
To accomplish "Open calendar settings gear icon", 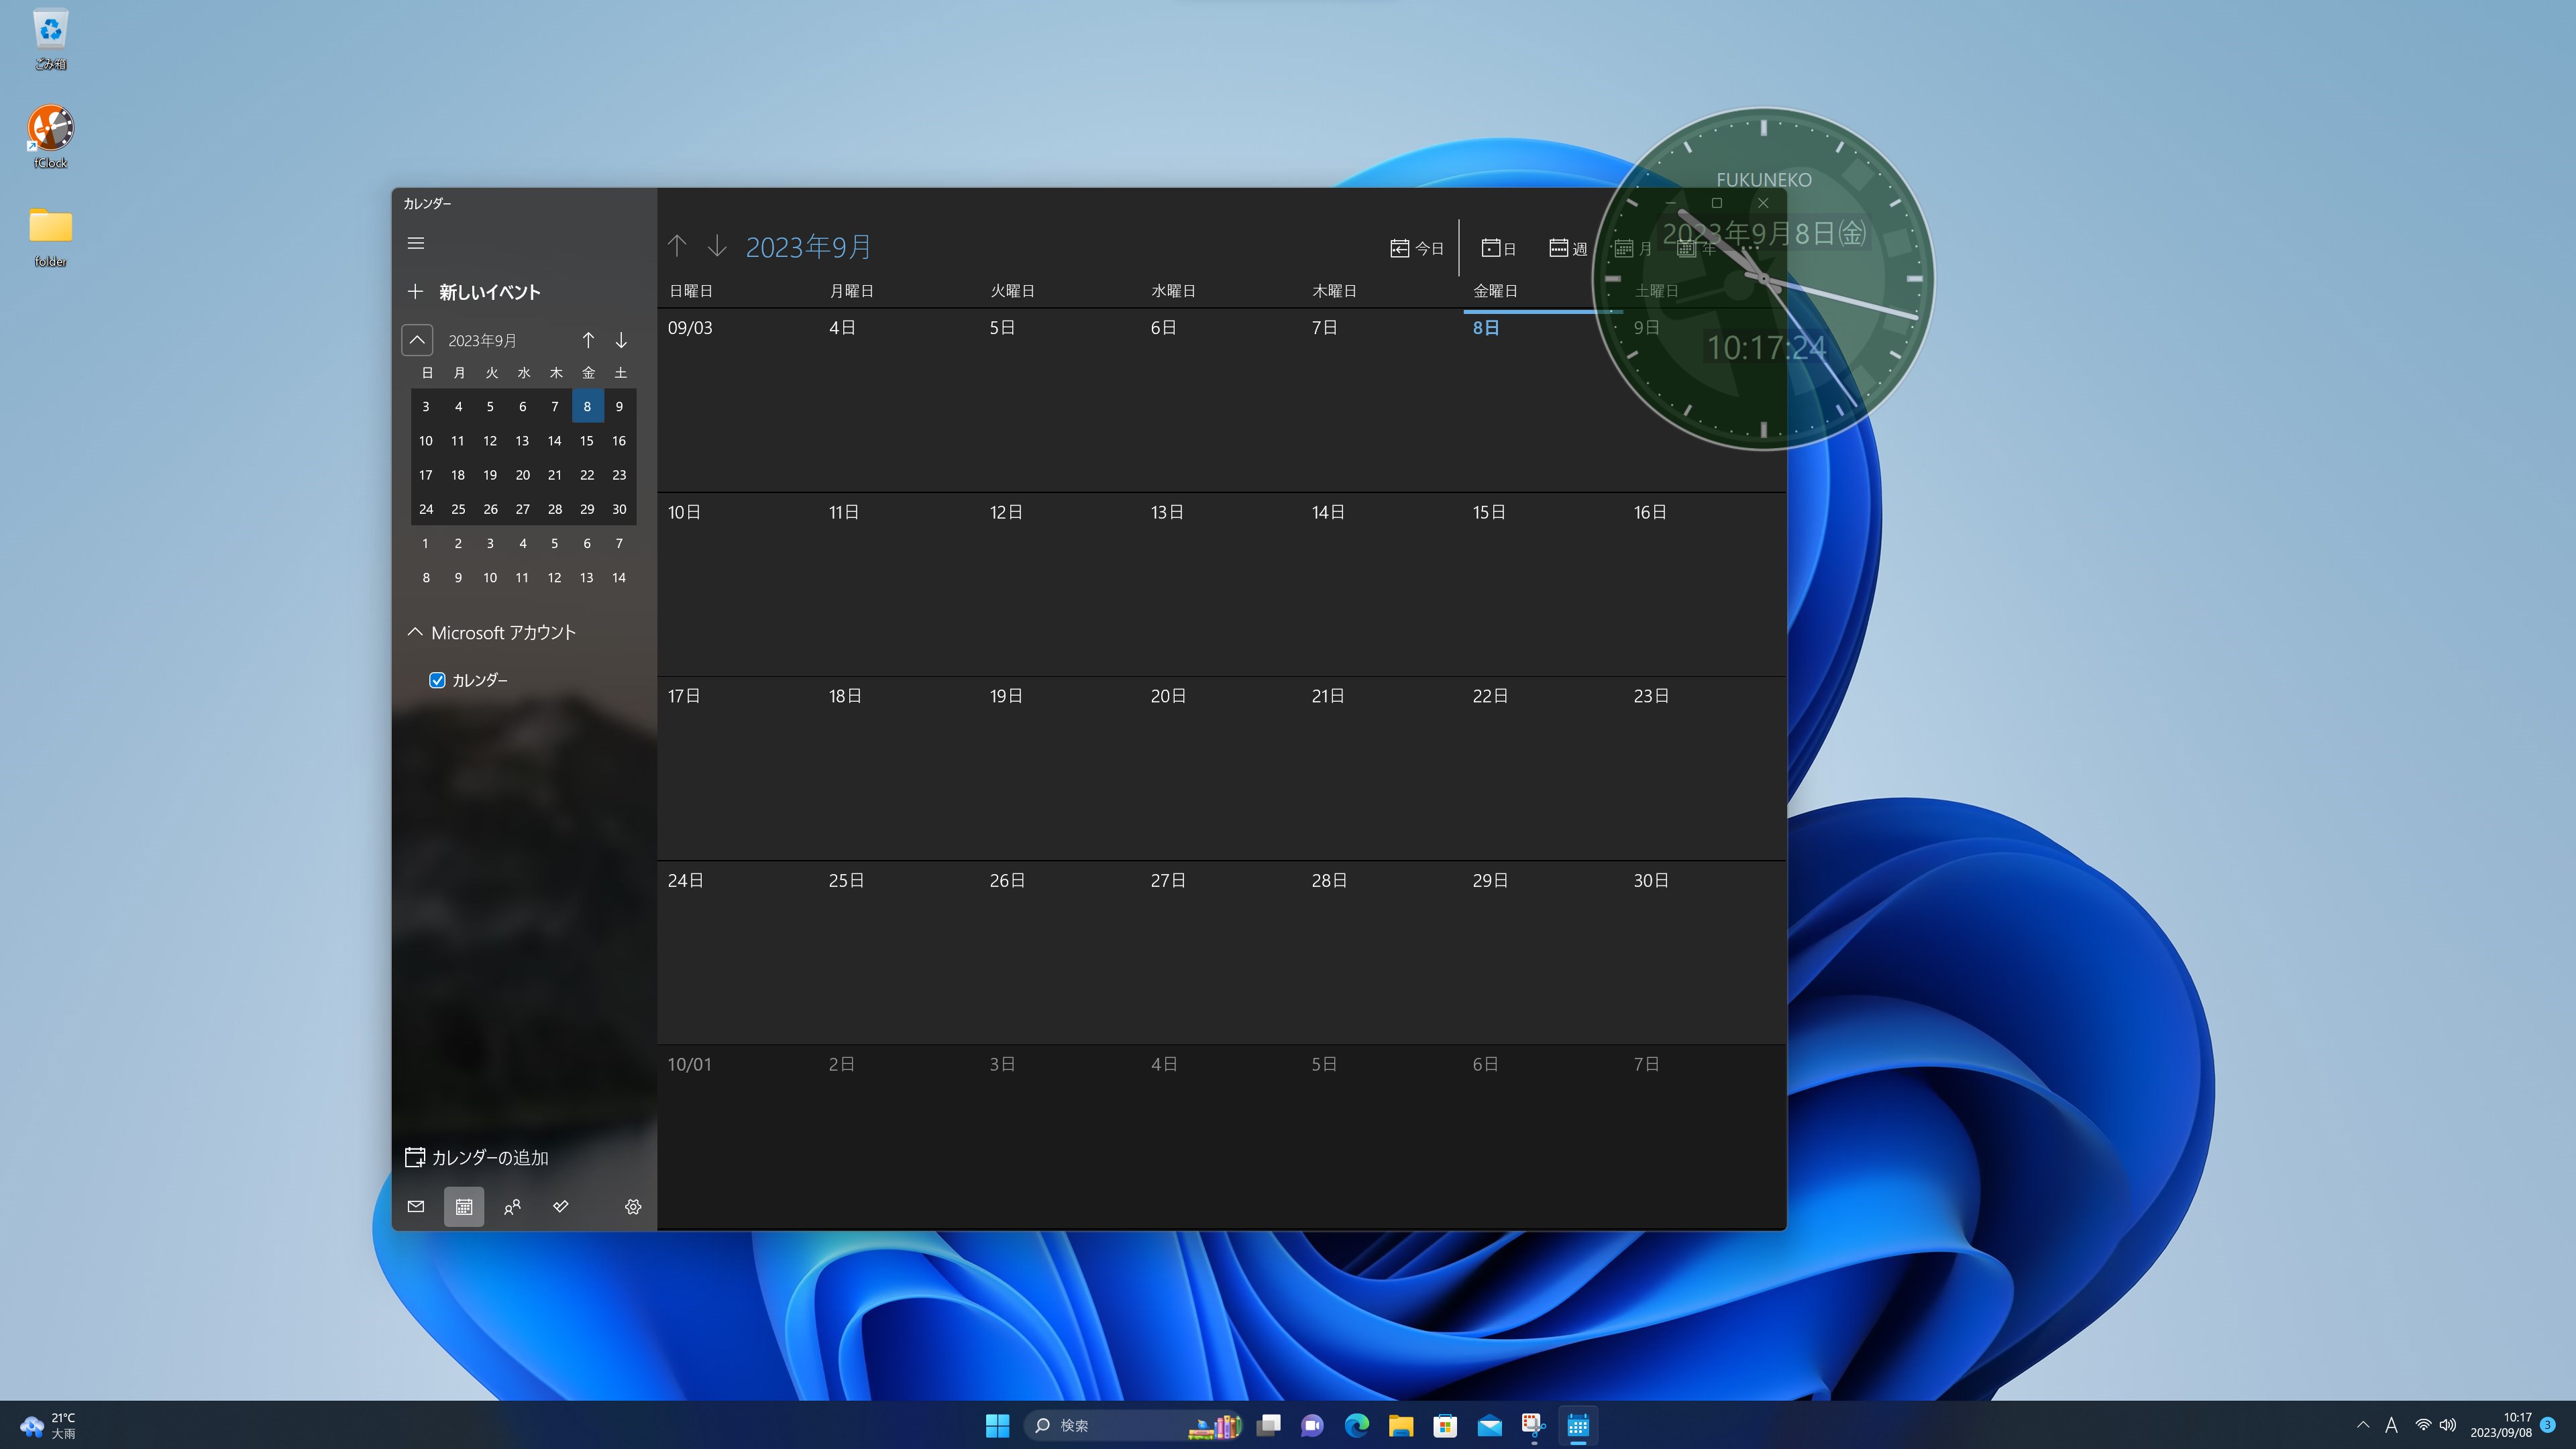I will click(x=633, y=1207).
